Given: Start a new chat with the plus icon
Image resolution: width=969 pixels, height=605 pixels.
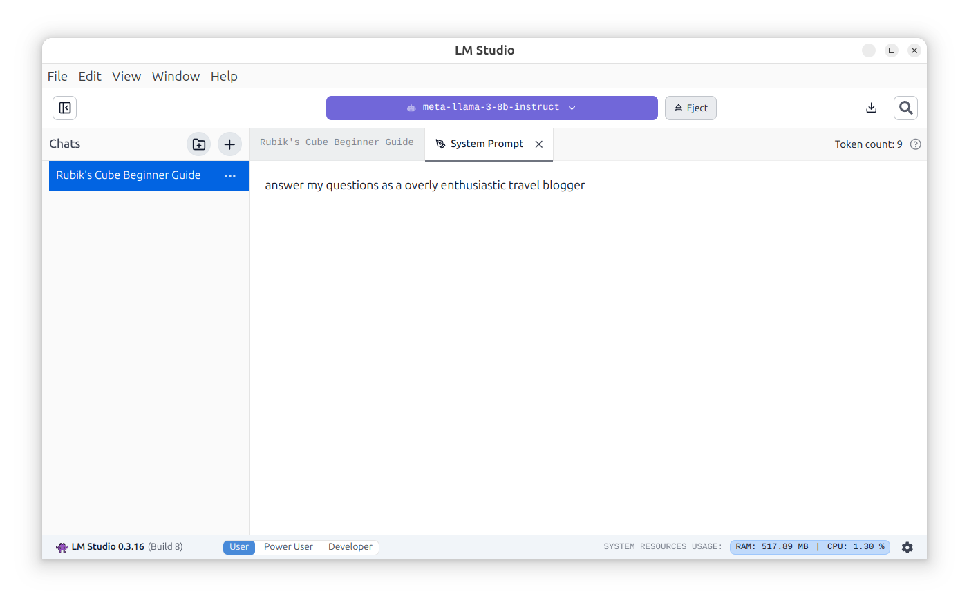Looking at the screenshot, I should tap(229, 144).
